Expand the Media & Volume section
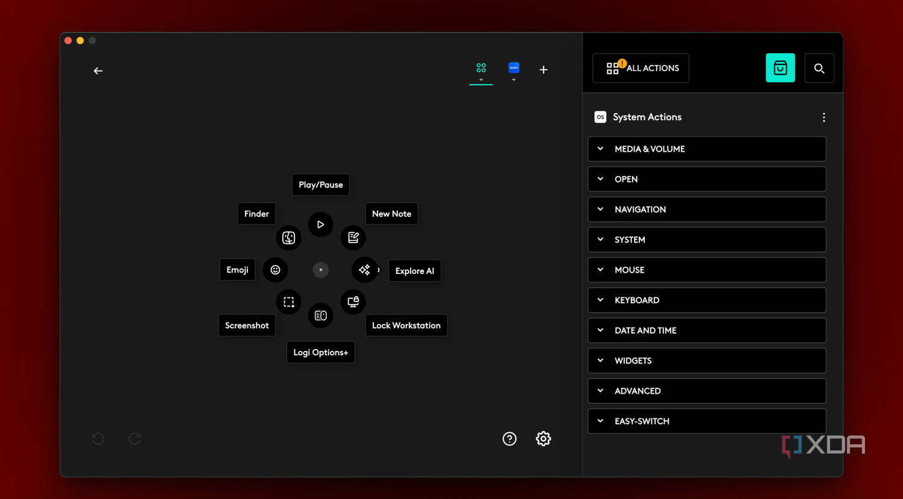 707,149
